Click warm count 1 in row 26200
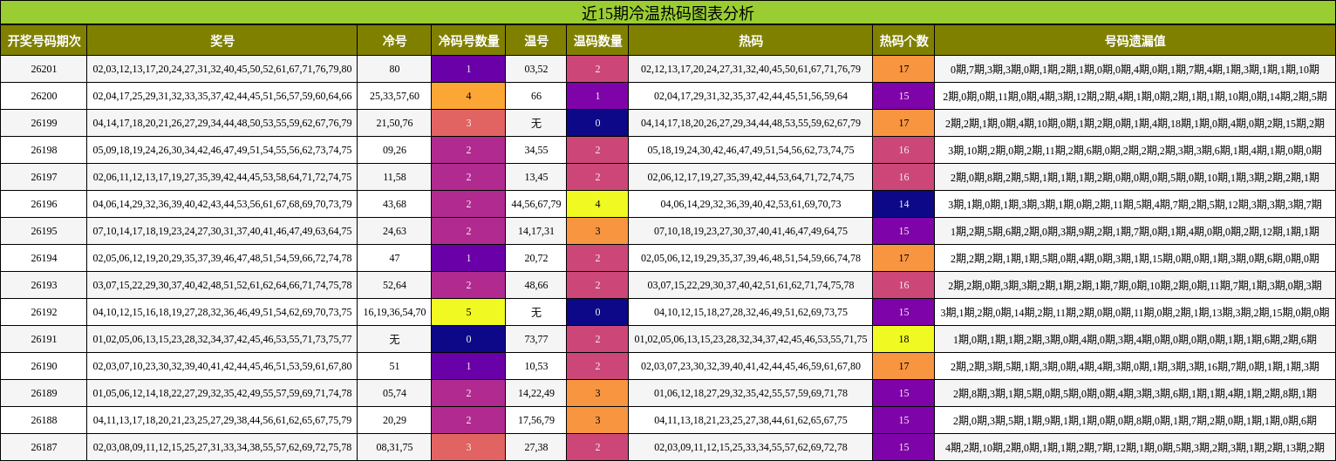The height and width of the screenshot is (461, 1336). click(x=597, y=96)
